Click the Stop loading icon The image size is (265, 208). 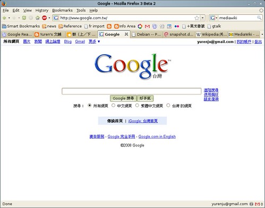pos(31,18)
